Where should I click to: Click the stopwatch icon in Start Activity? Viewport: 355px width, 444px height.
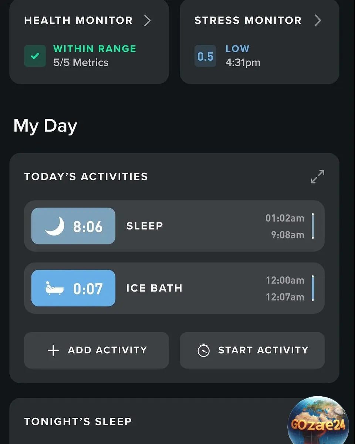click(203, 350)
